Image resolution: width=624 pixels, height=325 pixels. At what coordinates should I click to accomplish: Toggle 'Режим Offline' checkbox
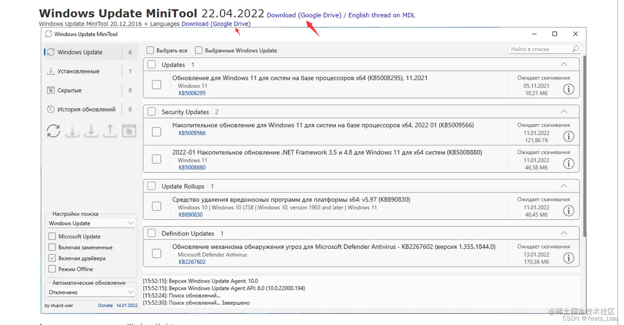[52, 269]
